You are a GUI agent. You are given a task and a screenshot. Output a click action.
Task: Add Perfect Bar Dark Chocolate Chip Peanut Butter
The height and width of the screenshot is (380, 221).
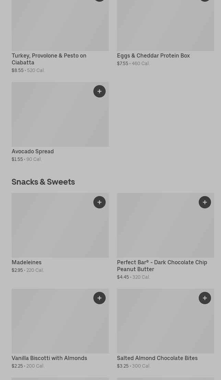tap(205, 202)
